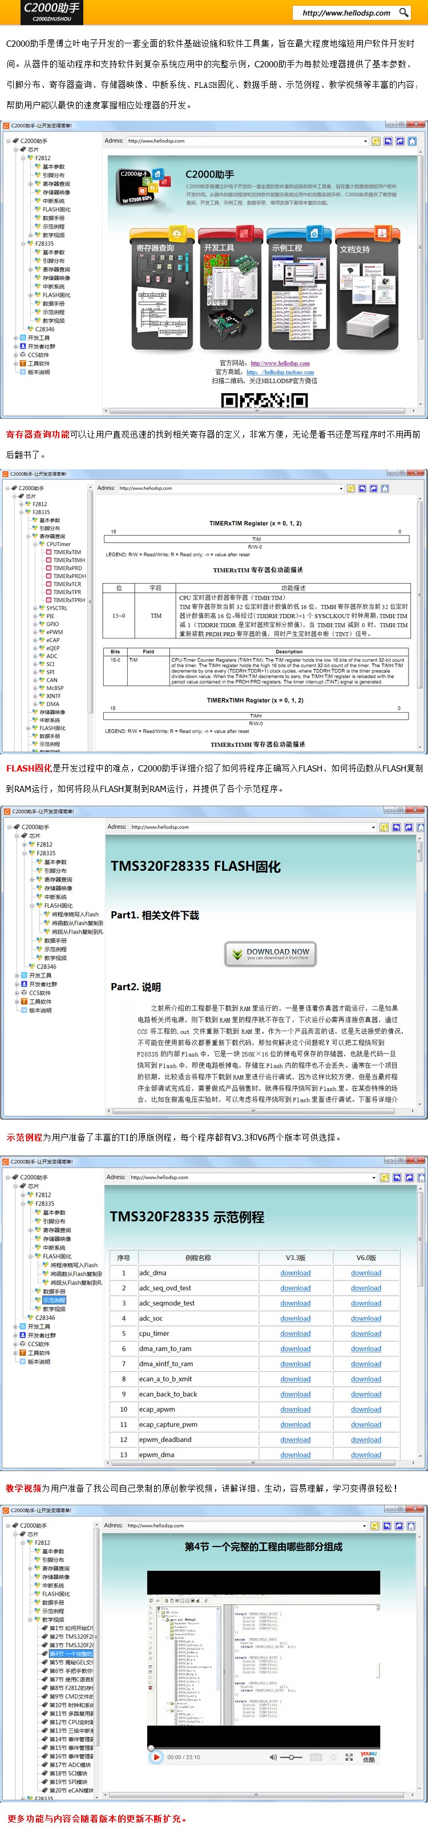Screen dimensions: 428x1838
Task: Click the www.hellodsp.com link after 官方网站
Action: (280, 363)
